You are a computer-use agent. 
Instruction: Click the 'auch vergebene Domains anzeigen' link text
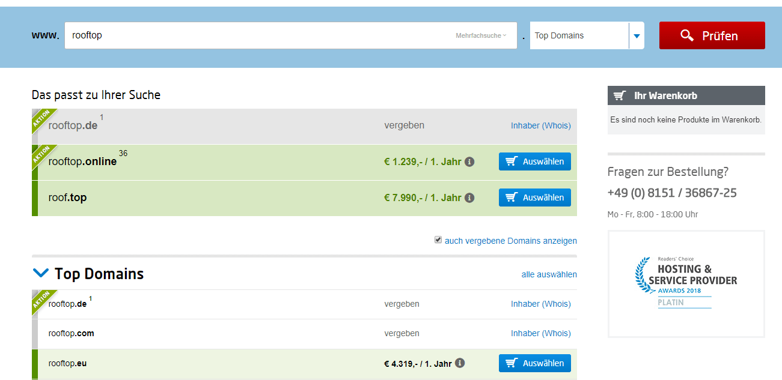click(x=511, y=241)
